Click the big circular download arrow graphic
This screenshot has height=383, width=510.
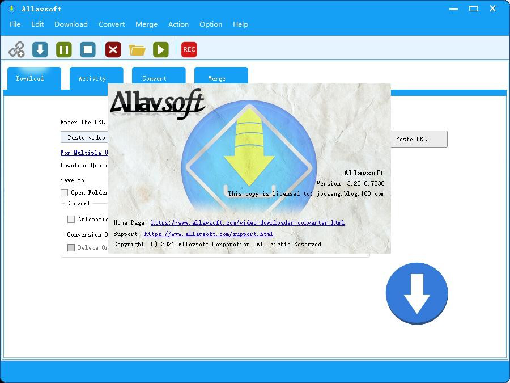pyautogui.click(x=416, y=293)
